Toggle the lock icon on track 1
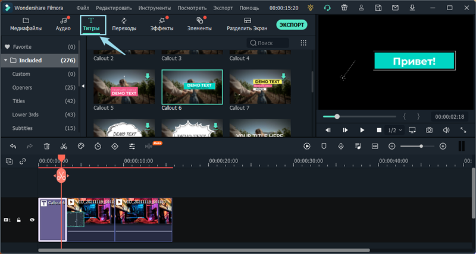476x254 pixels. click(x=19, y=220)
